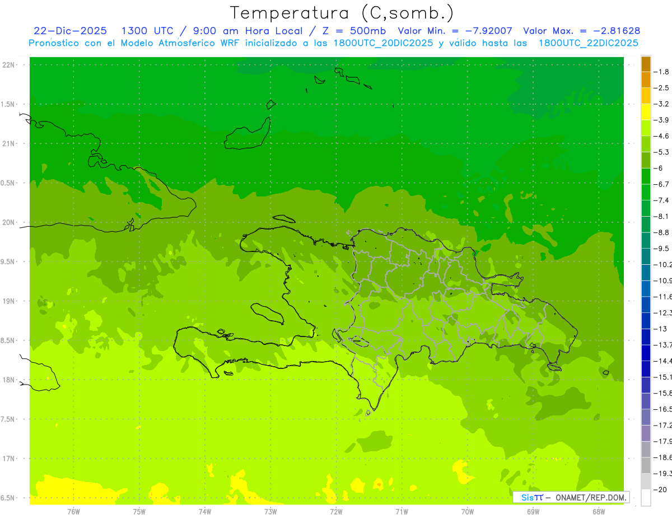
Task: Click the "-2.5" colorbar value
Action: tap(662, 88)
